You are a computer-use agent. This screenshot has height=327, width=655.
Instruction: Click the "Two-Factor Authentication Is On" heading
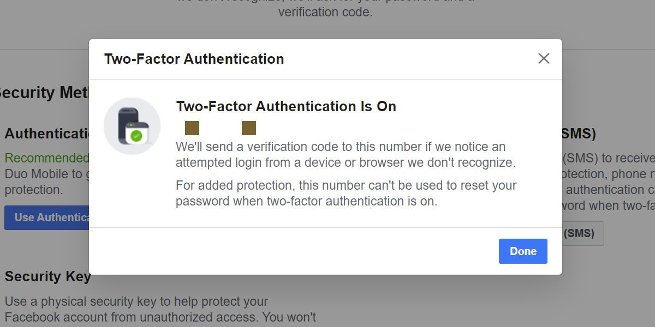(286, 106)
